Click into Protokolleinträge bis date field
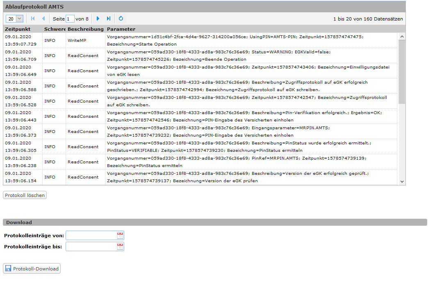428x284 pixels. pos(91,247)
